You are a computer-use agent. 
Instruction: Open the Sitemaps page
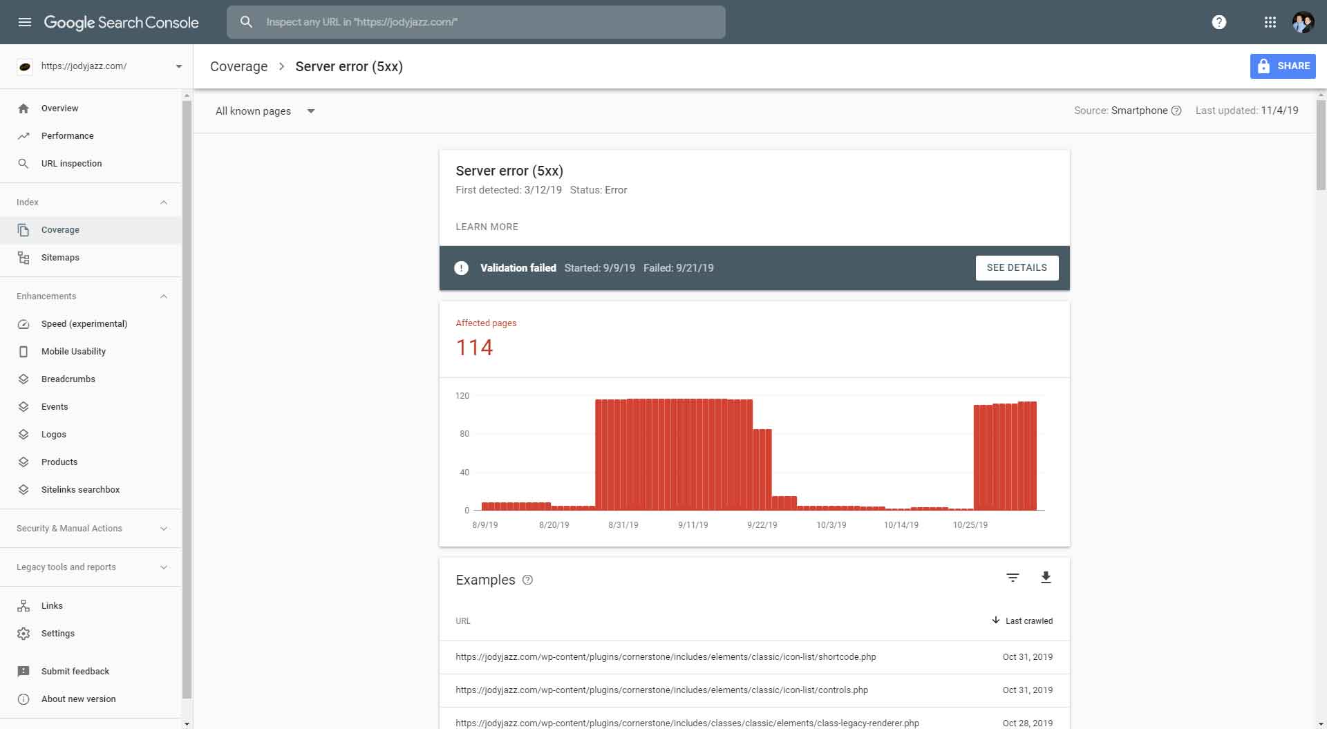point(91,258)
